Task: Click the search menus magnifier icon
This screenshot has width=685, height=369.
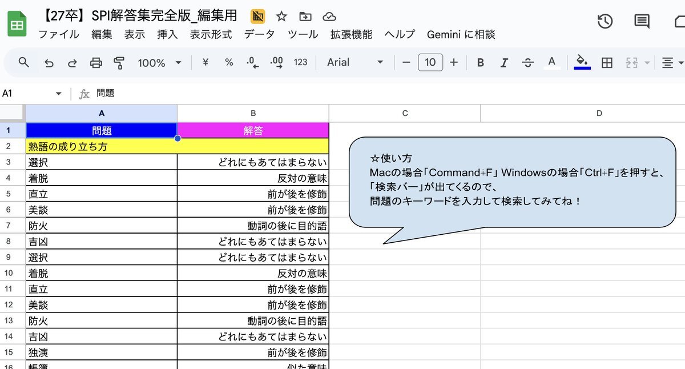Action: (x=23, y=62)
